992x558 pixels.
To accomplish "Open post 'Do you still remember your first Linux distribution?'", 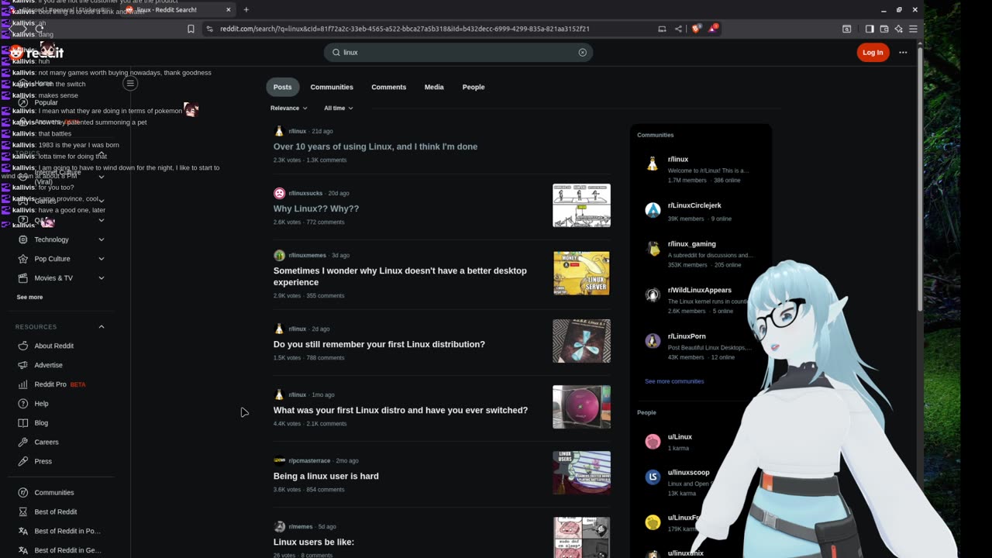I will tap(379, 344).
